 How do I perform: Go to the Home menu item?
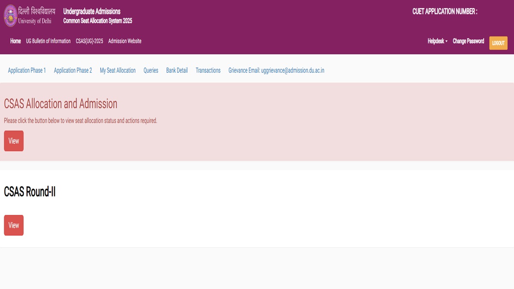point(15,41)
